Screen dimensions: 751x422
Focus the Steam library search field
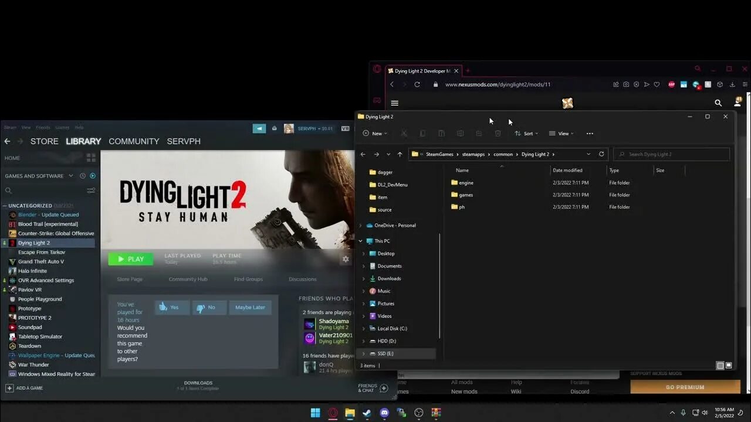coord(44,190)
